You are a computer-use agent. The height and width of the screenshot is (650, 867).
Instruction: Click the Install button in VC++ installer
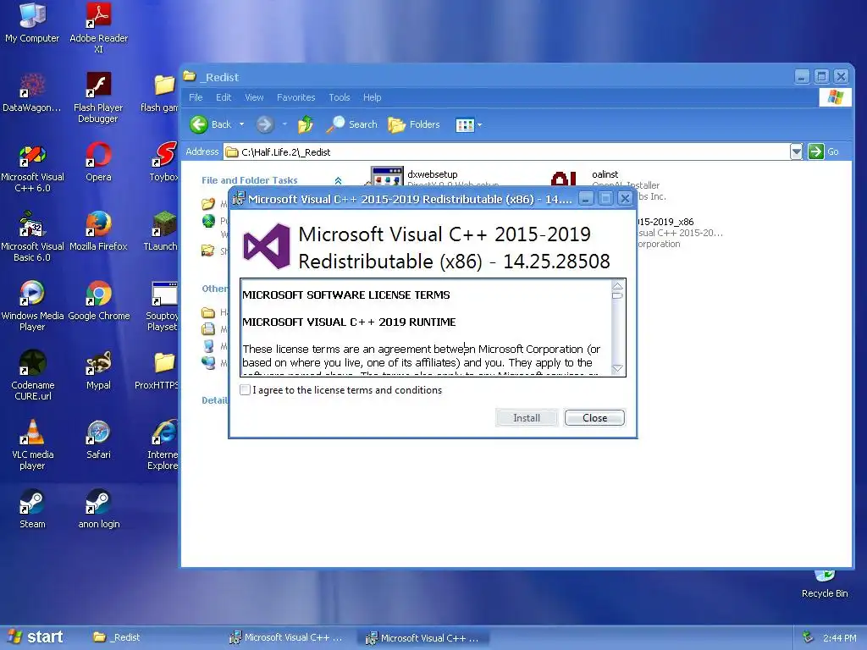(x=526, y=418)
